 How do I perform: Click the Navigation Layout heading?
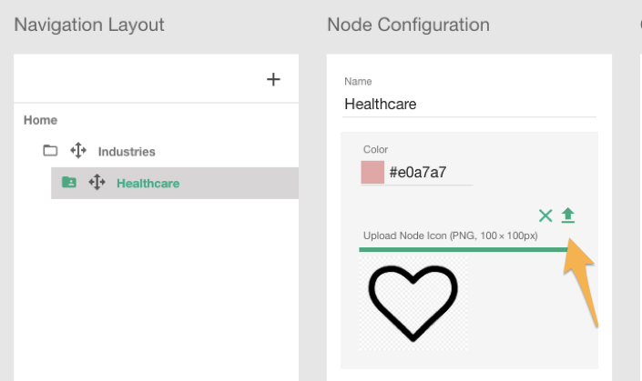point(89,25)
